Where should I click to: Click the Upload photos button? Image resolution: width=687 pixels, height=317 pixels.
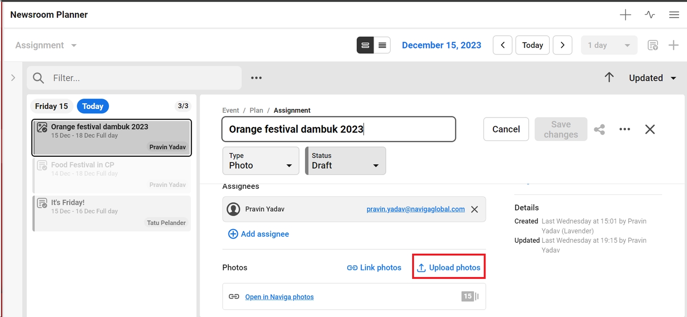449,267
